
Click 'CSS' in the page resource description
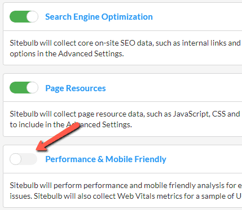click(218, 114)
